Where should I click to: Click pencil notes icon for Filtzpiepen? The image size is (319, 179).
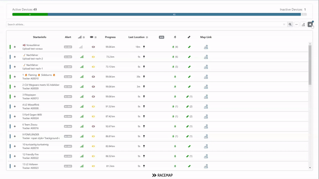(x=188, y=96)
